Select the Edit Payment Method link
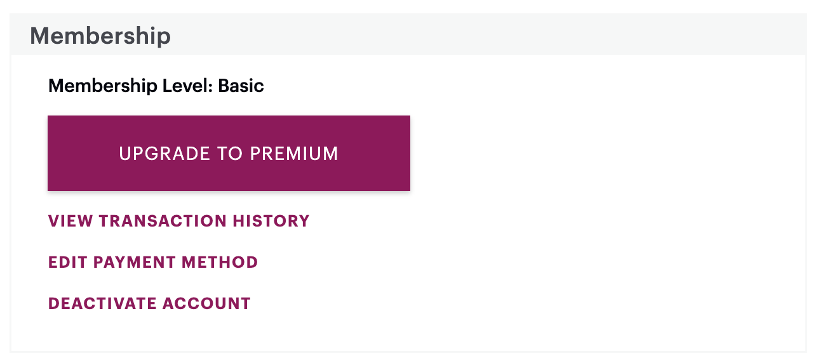Screen dimensions: 818x363 (x=153, y=262)
